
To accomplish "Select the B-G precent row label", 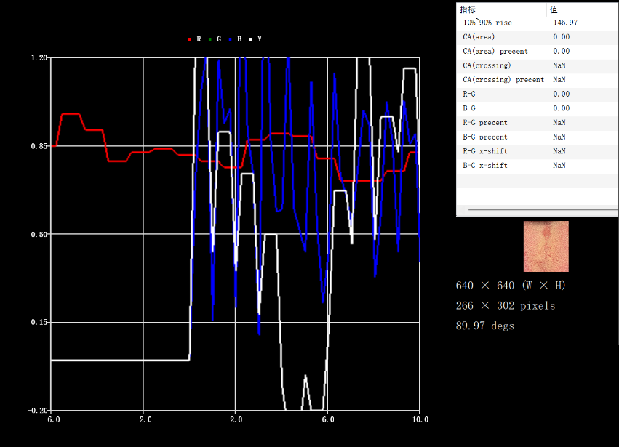I will [x=484, y=137].
